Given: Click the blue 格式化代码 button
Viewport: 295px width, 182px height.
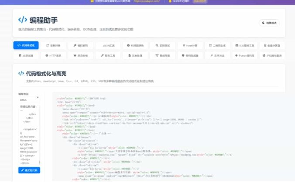Looking at the screenshot, I should pyautogui.click(x=29, y=170).
